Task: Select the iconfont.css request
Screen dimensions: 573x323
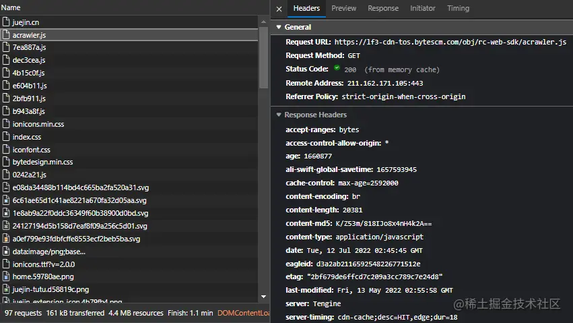Action: tap(129, 150)
